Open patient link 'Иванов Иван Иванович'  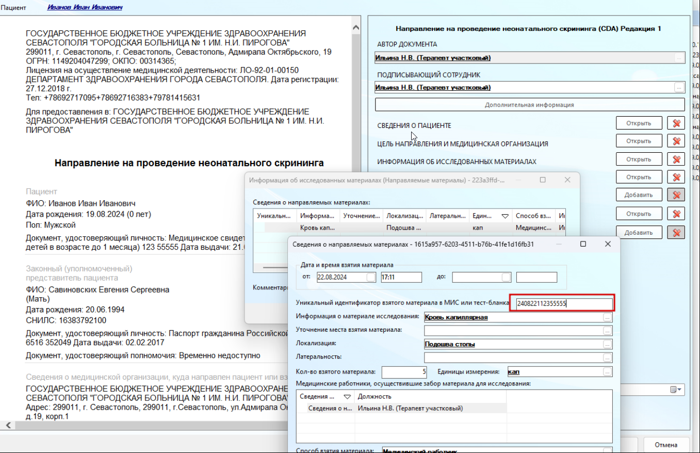(x=85, y=8)
